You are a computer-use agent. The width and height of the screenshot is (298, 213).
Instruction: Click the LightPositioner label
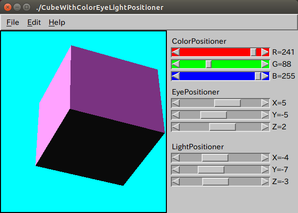(x=198, y=147)
